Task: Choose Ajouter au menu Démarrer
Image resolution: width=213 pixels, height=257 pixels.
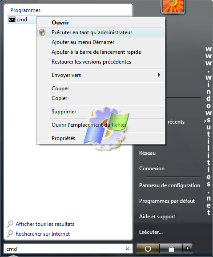Action: 83,42
